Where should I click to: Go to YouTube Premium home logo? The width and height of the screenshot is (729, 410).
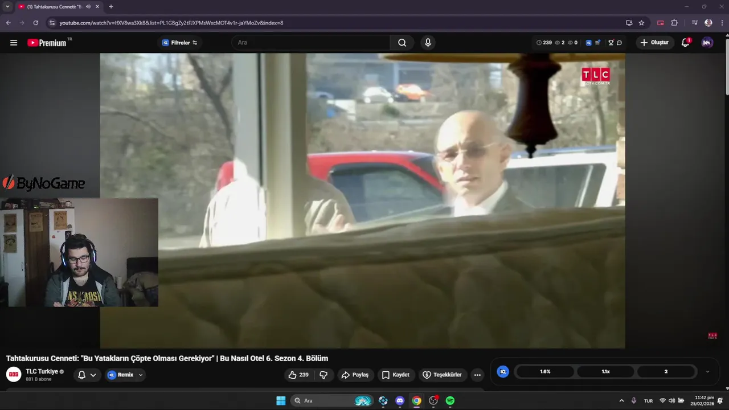coord(47,43)
